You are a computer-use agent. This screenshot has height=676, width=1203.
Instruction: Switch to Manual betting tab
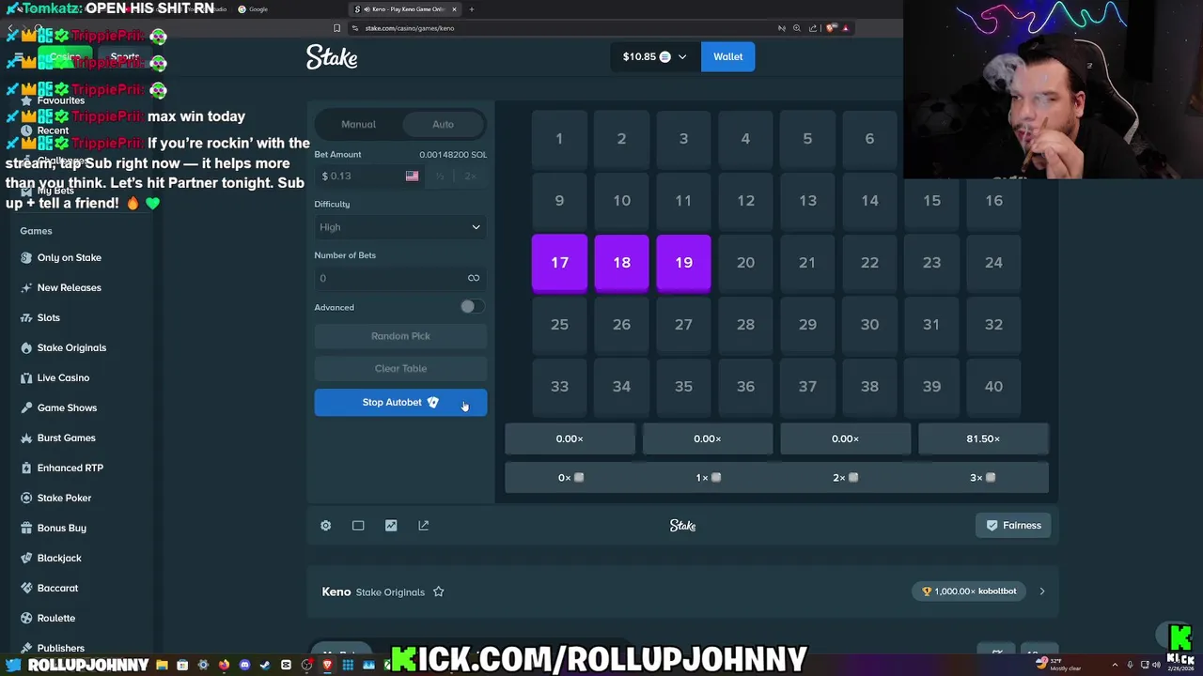click(358, 124)
